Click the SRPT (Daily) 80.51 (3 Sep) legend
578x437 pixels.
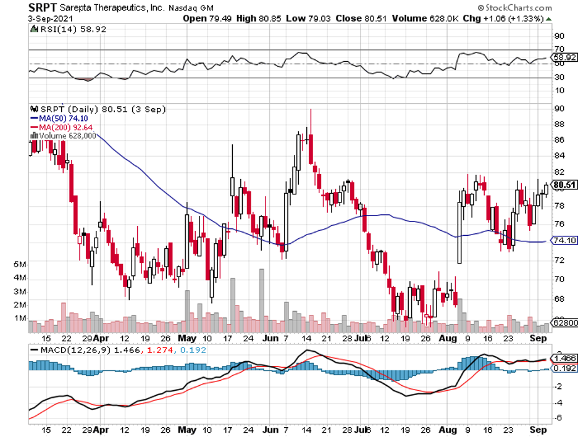[x=103, y=109]
